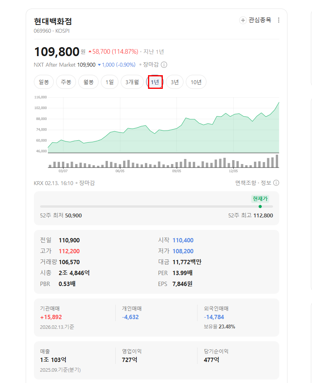Open info icon next to NXT 장마감
This screenshot has height=383, width=312.
[164, 65]
